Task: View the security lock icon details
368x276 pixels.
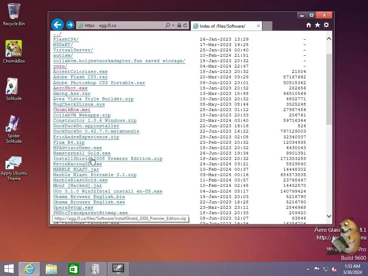Action: click(x=179, y=25)
